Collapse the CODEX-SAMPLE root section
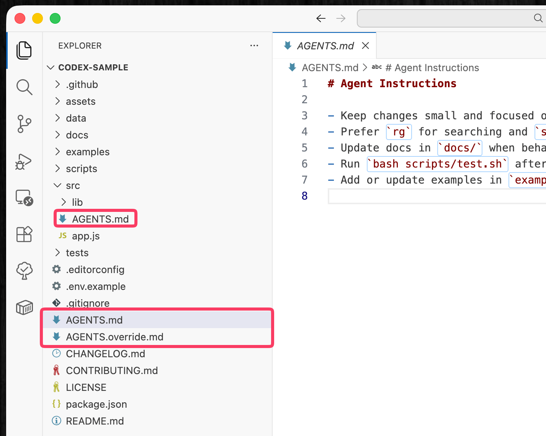The height and width of the screenshot is (436, 546). (x=93, y=67)
